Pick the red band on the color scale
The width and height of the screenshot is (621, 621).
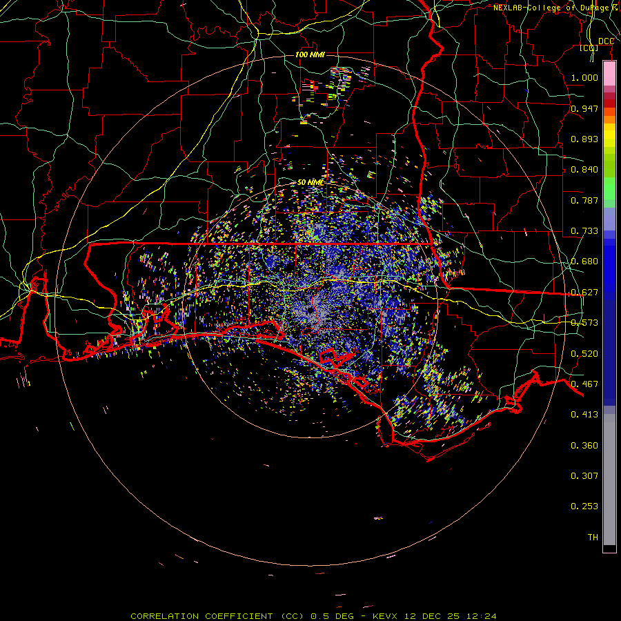click(609, 103)
